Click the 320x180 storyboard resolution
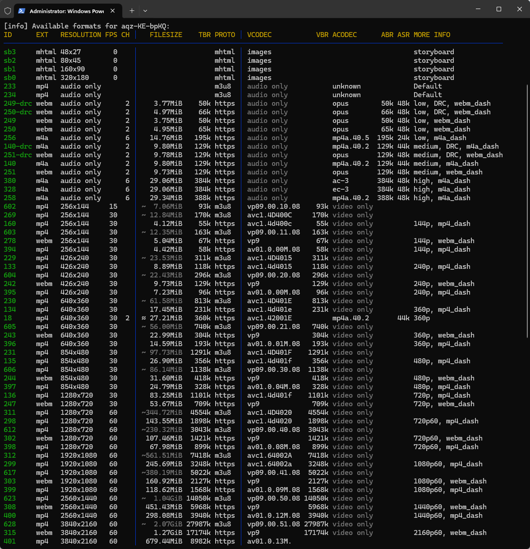 click(x=75, y=78)
